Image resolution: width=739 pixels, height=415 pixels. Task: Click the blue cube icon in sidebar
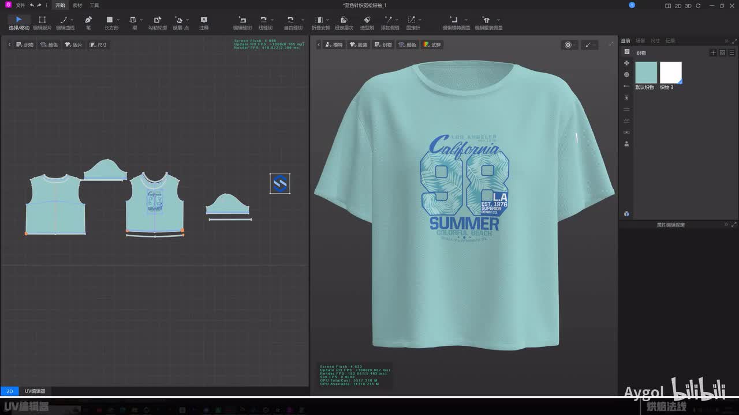pyautogui.click(x=627, y=214)
